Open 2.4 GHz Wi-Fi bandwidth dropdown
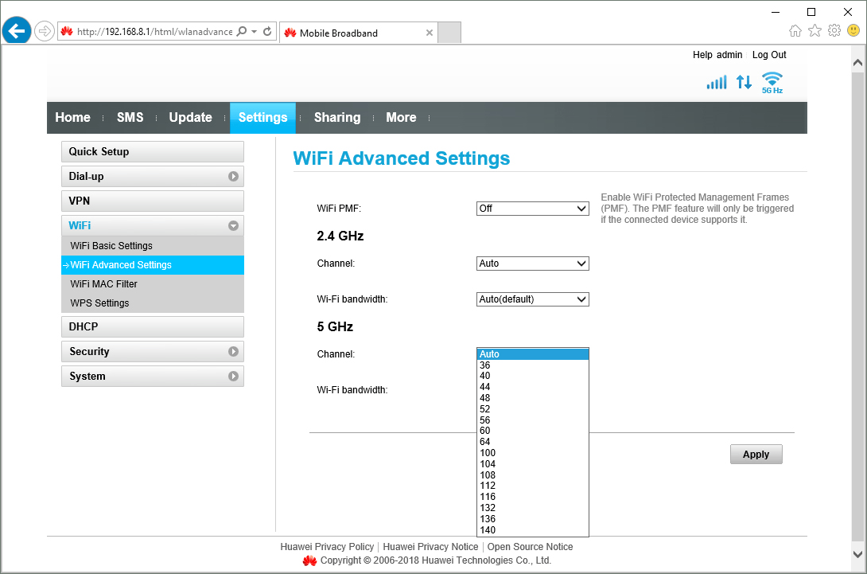 tap(532, 299)
